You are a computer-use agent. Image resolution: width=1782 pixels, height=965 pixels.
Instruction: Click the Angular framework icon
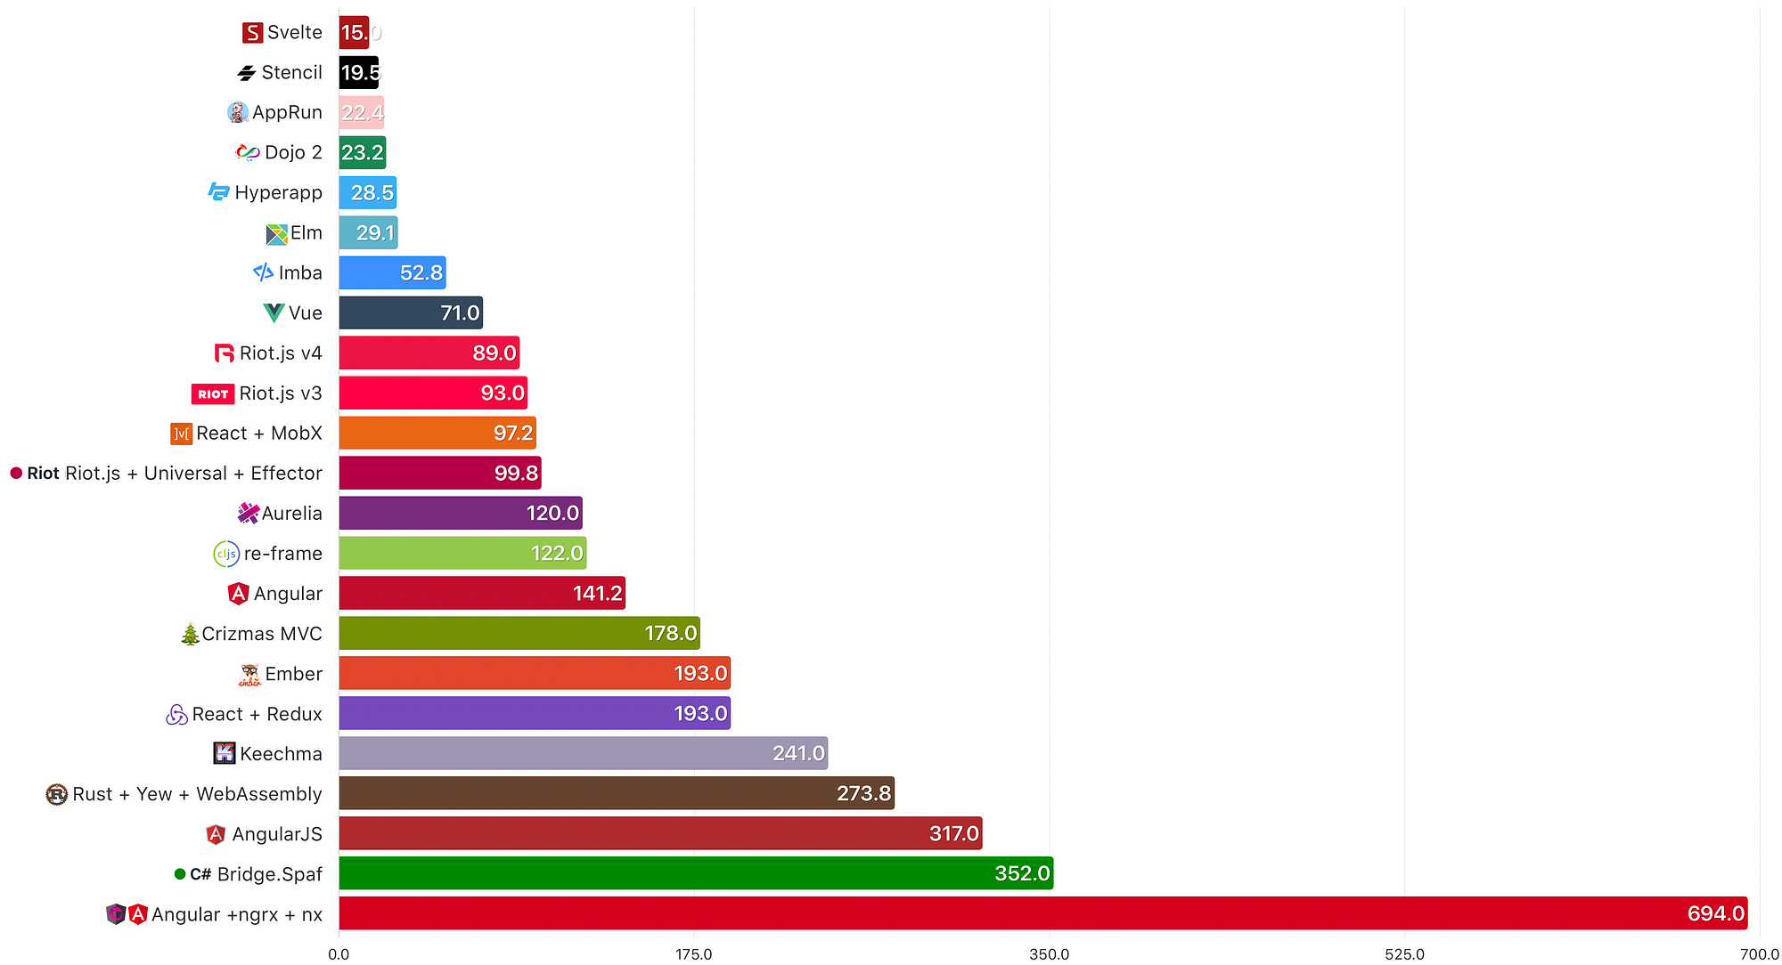[245, 593]
